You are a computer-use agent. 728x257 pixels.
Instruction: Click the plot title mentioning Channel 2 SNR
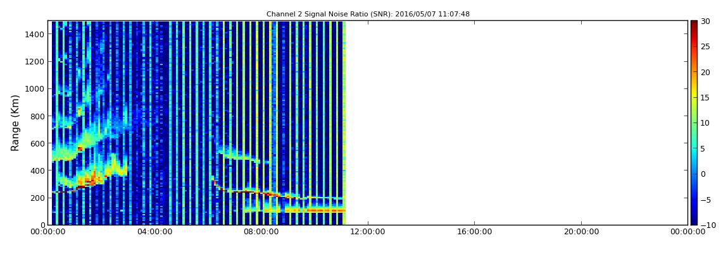coord(368,15)
